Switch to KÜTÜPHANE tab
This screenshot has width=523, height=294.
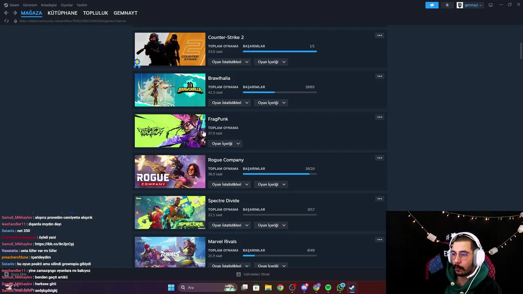pyautogui.click(x=63, y=13)
